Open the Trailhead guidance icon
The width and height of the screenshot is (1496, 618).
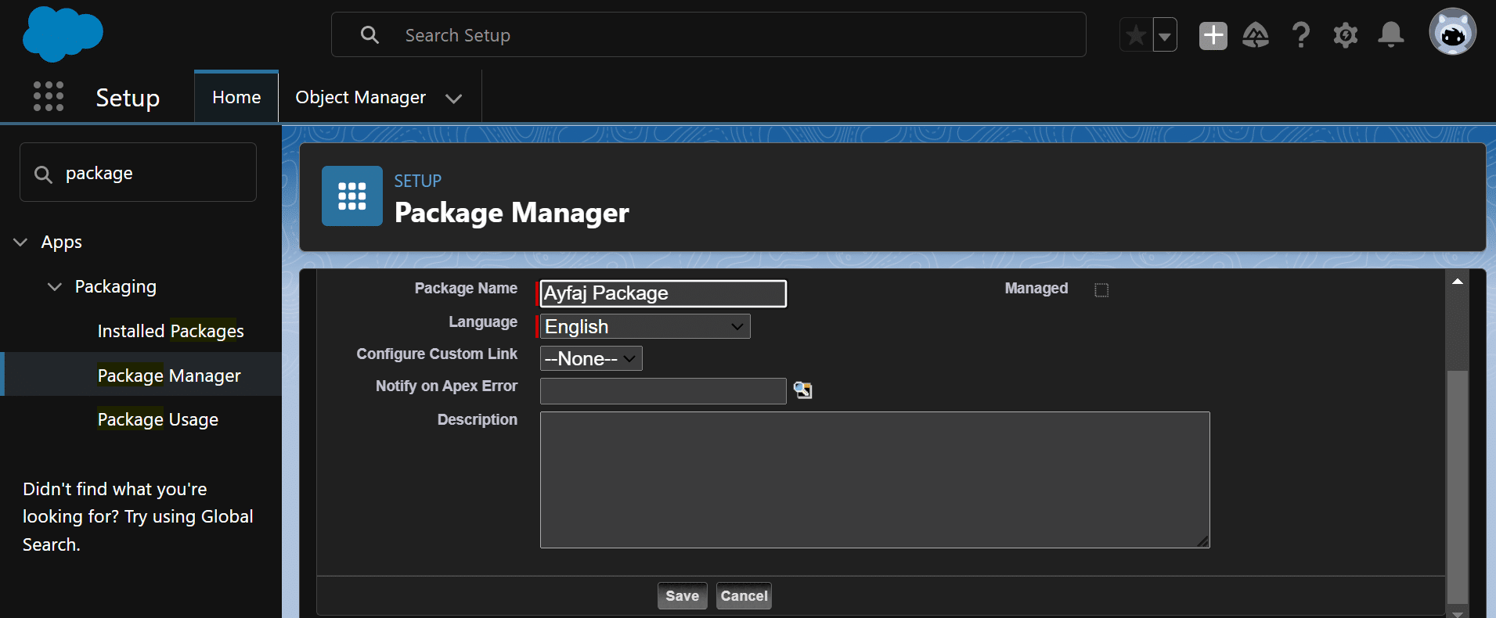1256,35
